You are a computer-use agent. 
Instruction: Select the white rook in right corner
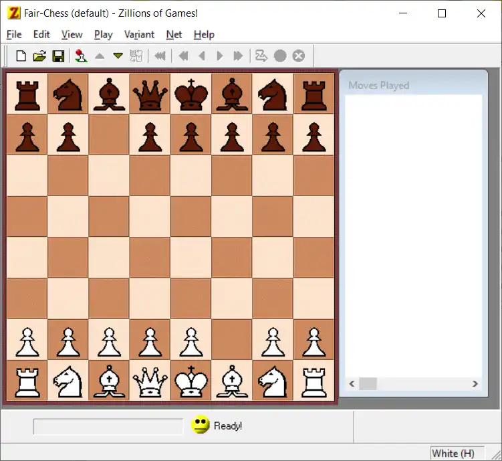point(314,382)
